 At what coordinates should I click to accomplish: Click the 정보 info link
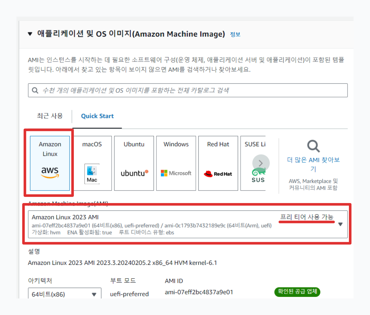click(x=235, y=34)
